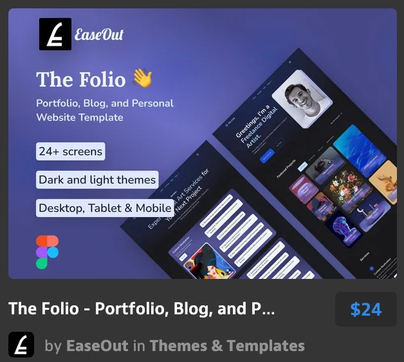
Task: Click the $24 price button
Action: (366, 309)
